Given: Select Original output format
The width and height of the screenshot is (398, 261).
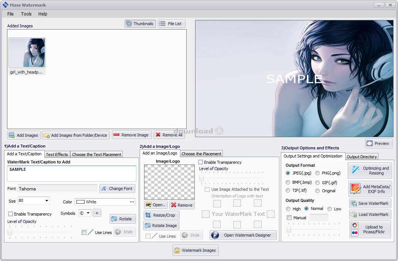Looking at the screenshot, I should [x=317, y=191].
